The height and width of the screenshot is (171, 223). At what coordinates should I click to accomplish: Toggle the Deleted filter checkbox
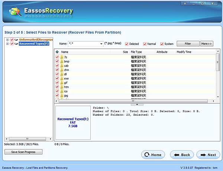(x=127, y=44)
